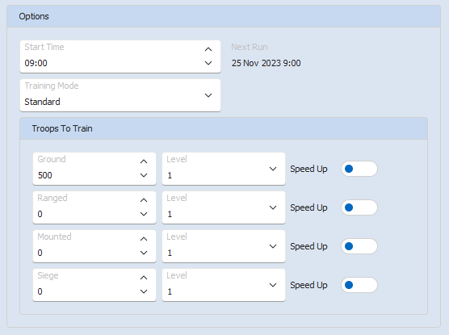Decrease Ground troop count down arrow

click(x=144, y=175)
